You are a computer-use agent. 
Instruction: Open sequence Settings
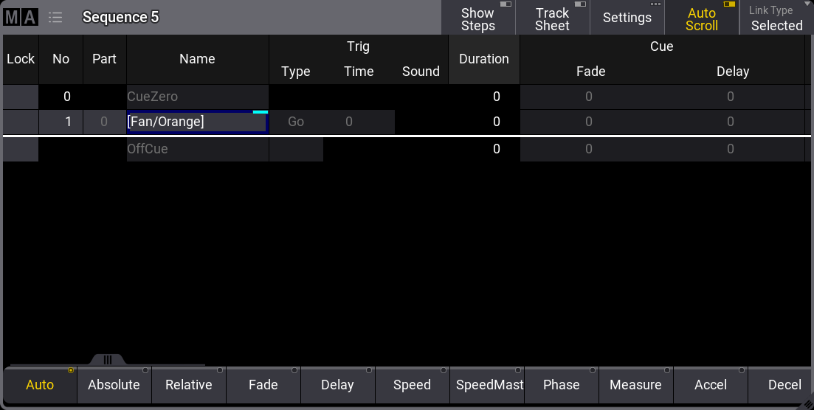pyautogui.click(x=627, y=18)
